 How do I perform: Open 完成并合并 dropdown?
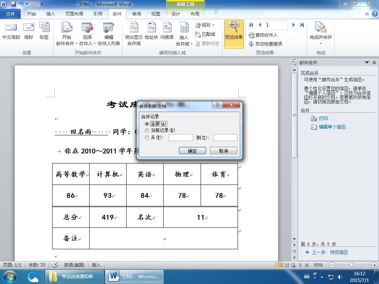pyautogui.click(x=321, y=34)
